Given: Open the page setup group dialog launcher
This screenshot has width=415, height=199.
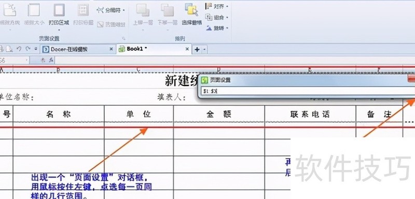Looking at the screenshot, I should tap(123, 38).
